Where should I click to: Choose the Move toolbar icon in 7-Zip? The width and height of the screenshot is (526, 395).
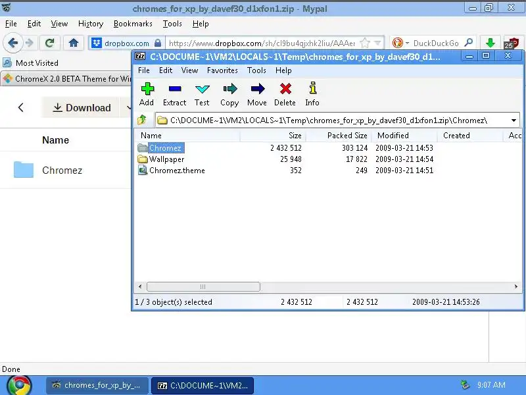(x=257, y=94)
